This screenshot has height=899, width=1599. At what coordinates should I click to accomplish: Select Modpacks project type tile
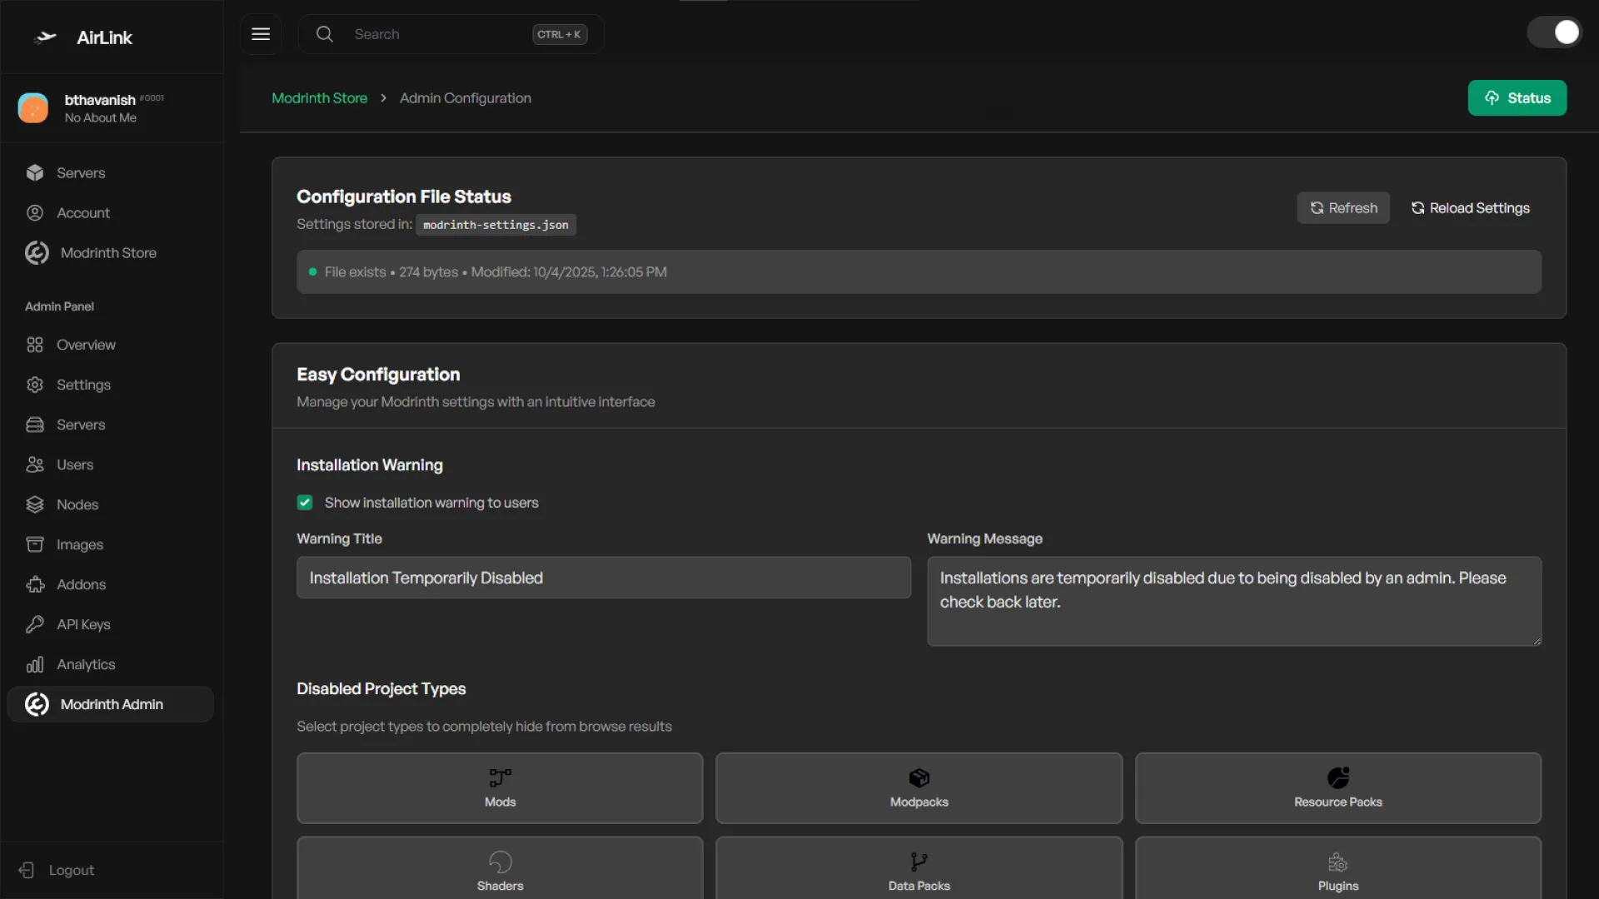919,787
